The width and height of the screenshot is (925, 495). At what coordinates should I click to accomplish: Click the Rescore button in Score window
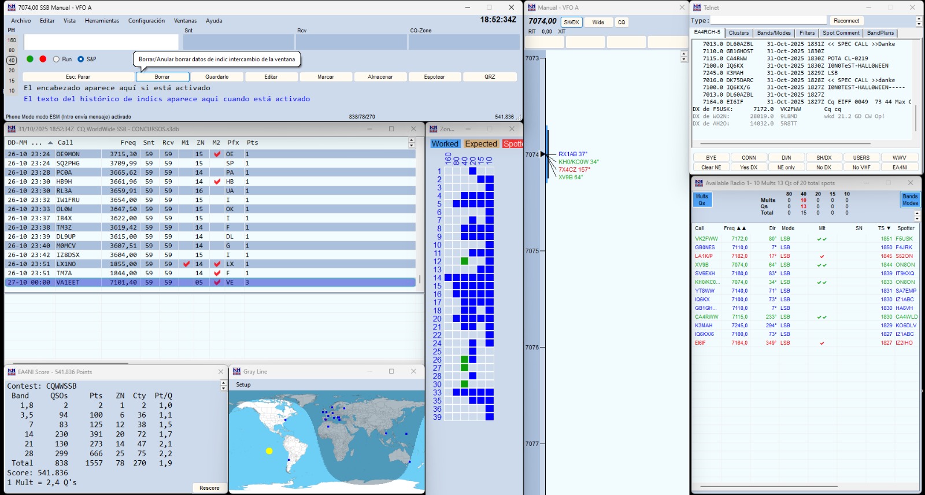click(209, 487)
